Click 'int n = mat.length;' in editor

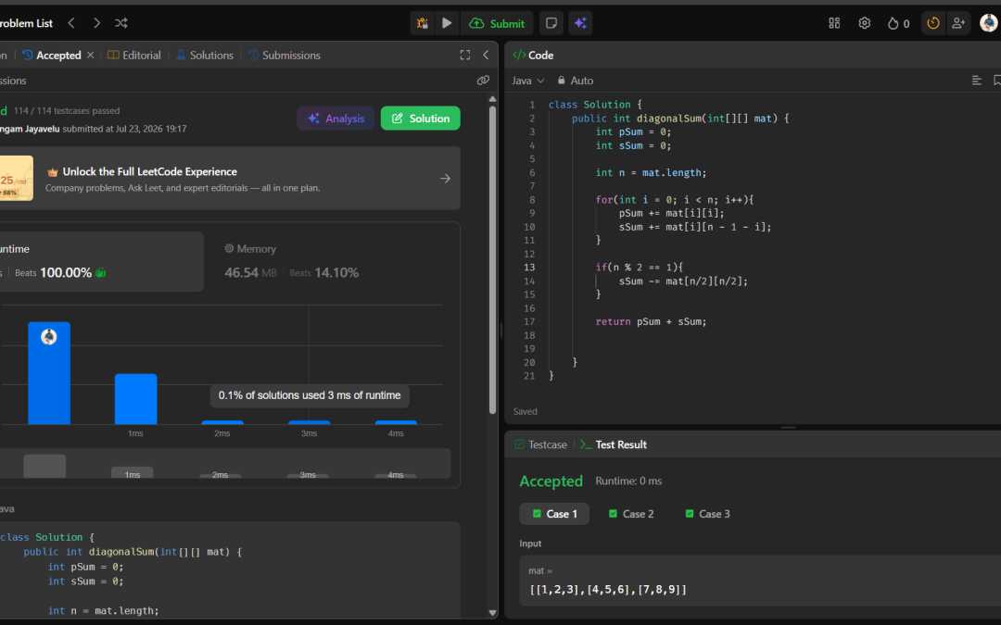pyautogui.click(x=651, y=172)
